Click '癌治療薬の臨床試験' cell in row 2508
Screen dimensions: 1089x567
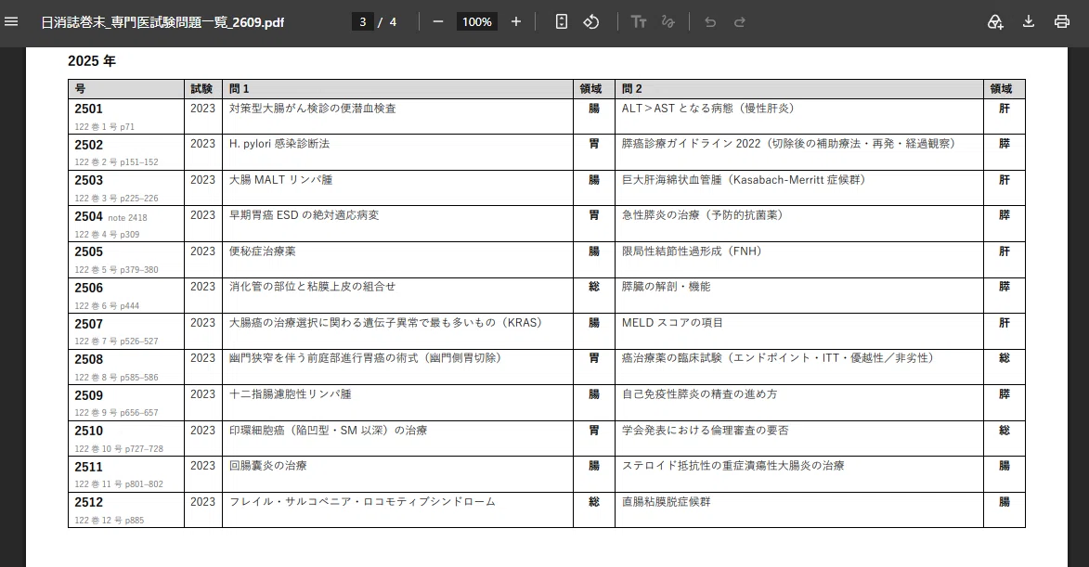pos(777,358)
